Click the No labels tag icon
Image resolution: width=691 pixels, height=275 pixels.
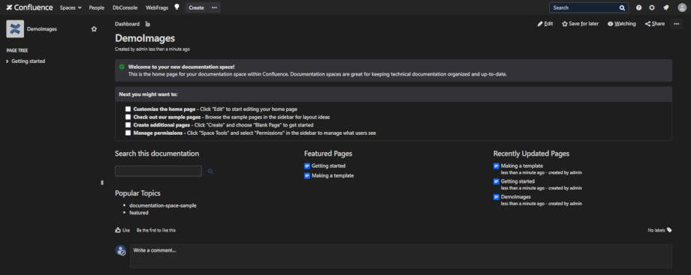coord(669,230)
